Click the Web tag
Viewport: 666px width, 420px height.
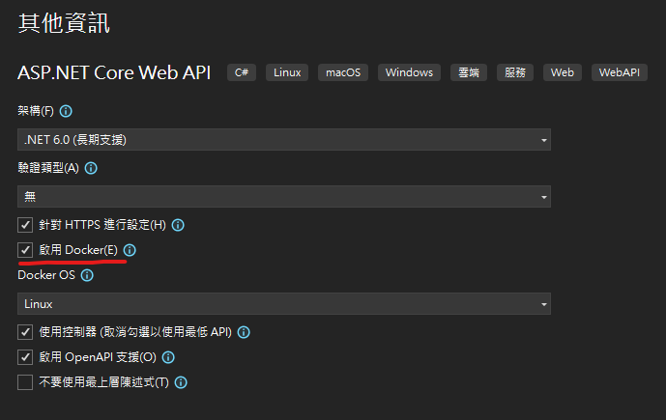click(x=563, y=72)
